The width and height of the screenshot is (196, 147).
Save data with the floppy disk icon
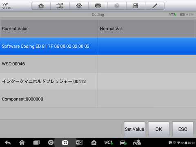click(x=136, y=6)
